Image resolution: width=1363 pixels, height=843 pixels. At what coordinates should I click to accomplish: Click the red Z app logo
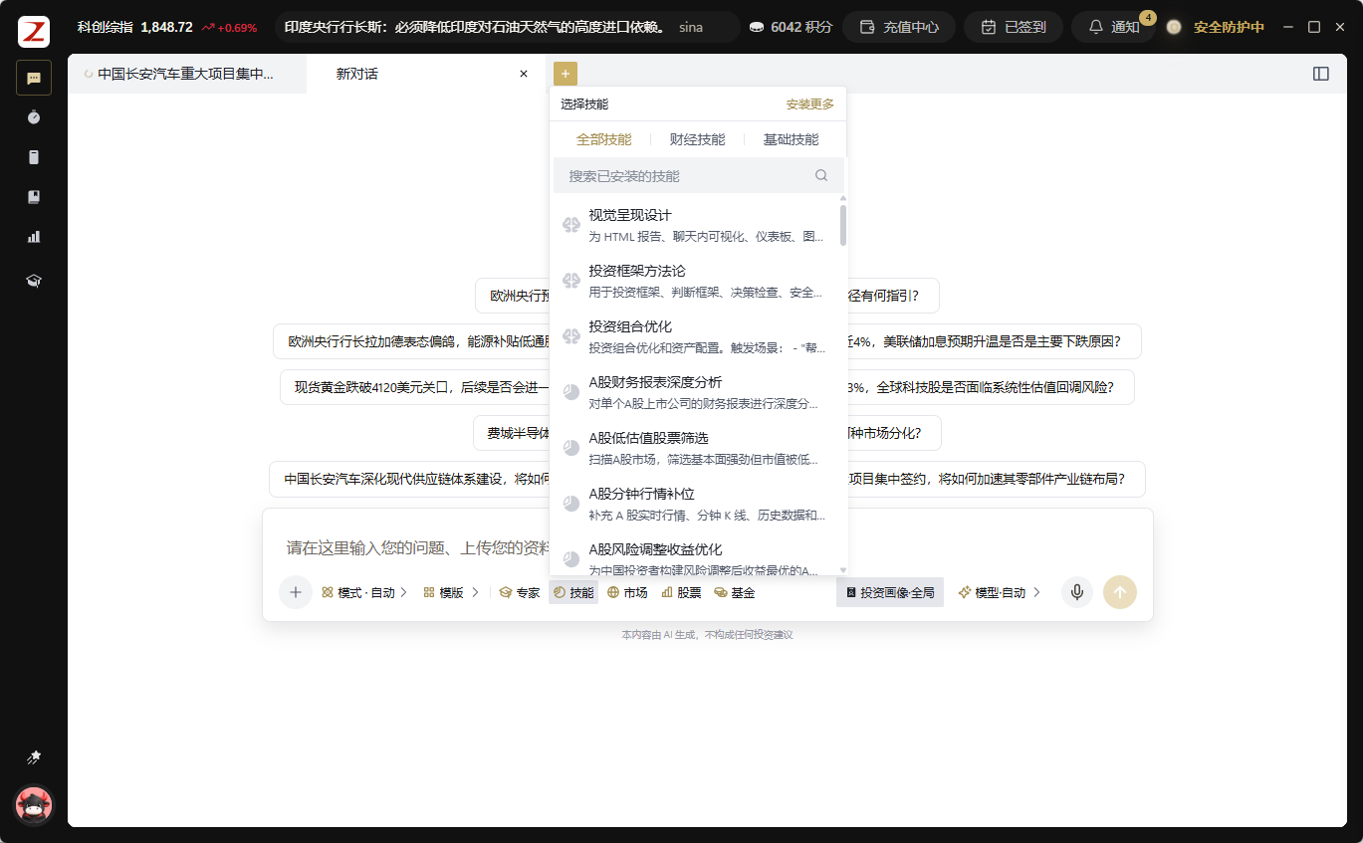point(34,31)
